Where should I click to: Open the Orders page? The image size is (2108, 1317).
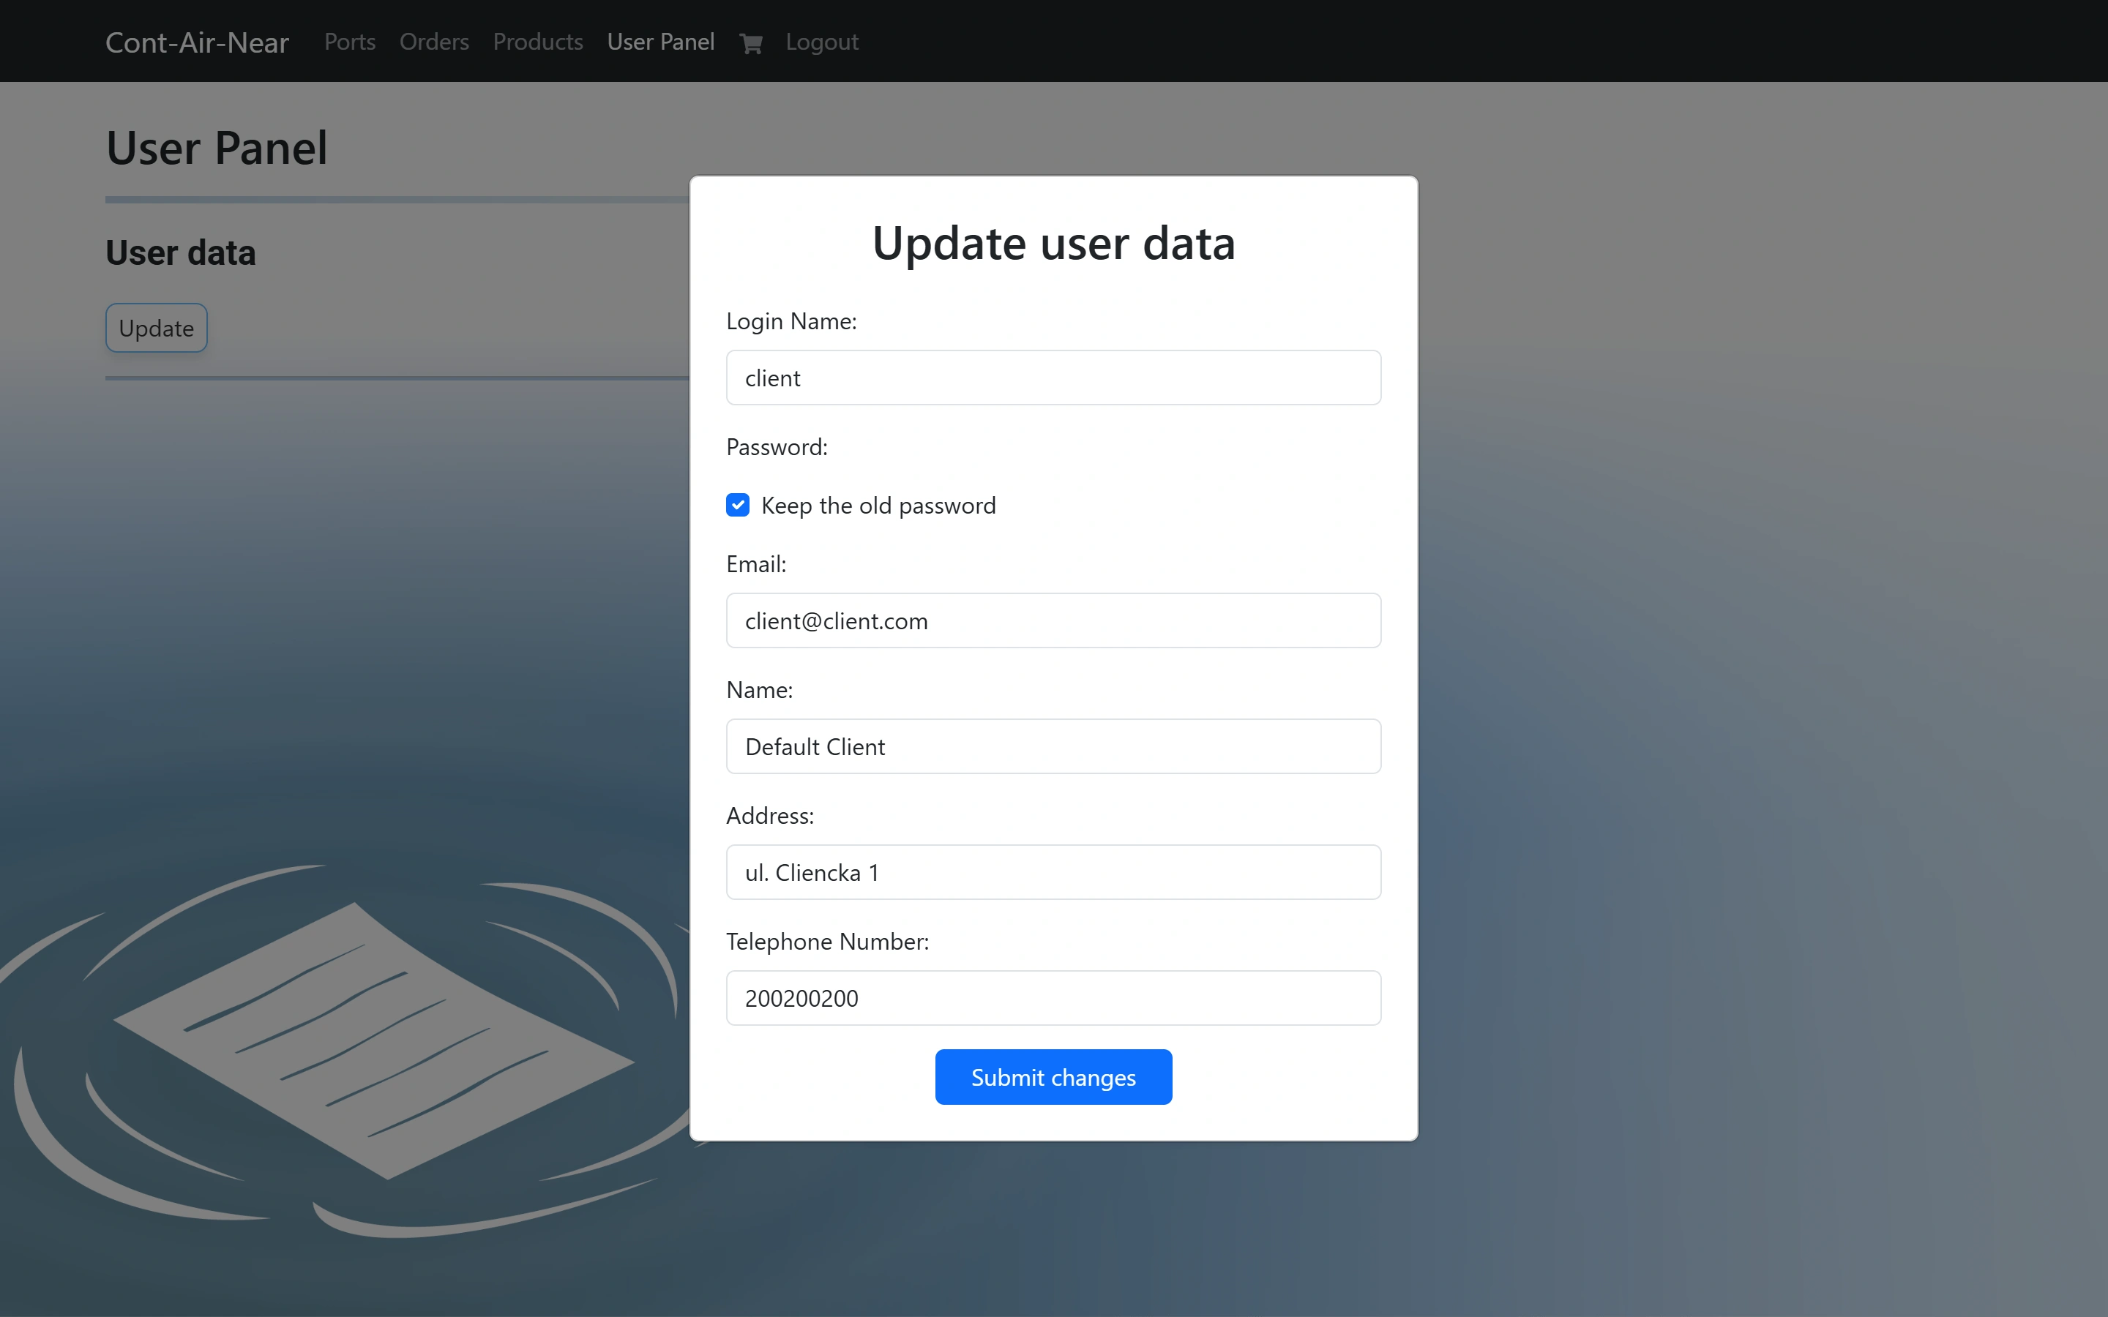[434, 42]
